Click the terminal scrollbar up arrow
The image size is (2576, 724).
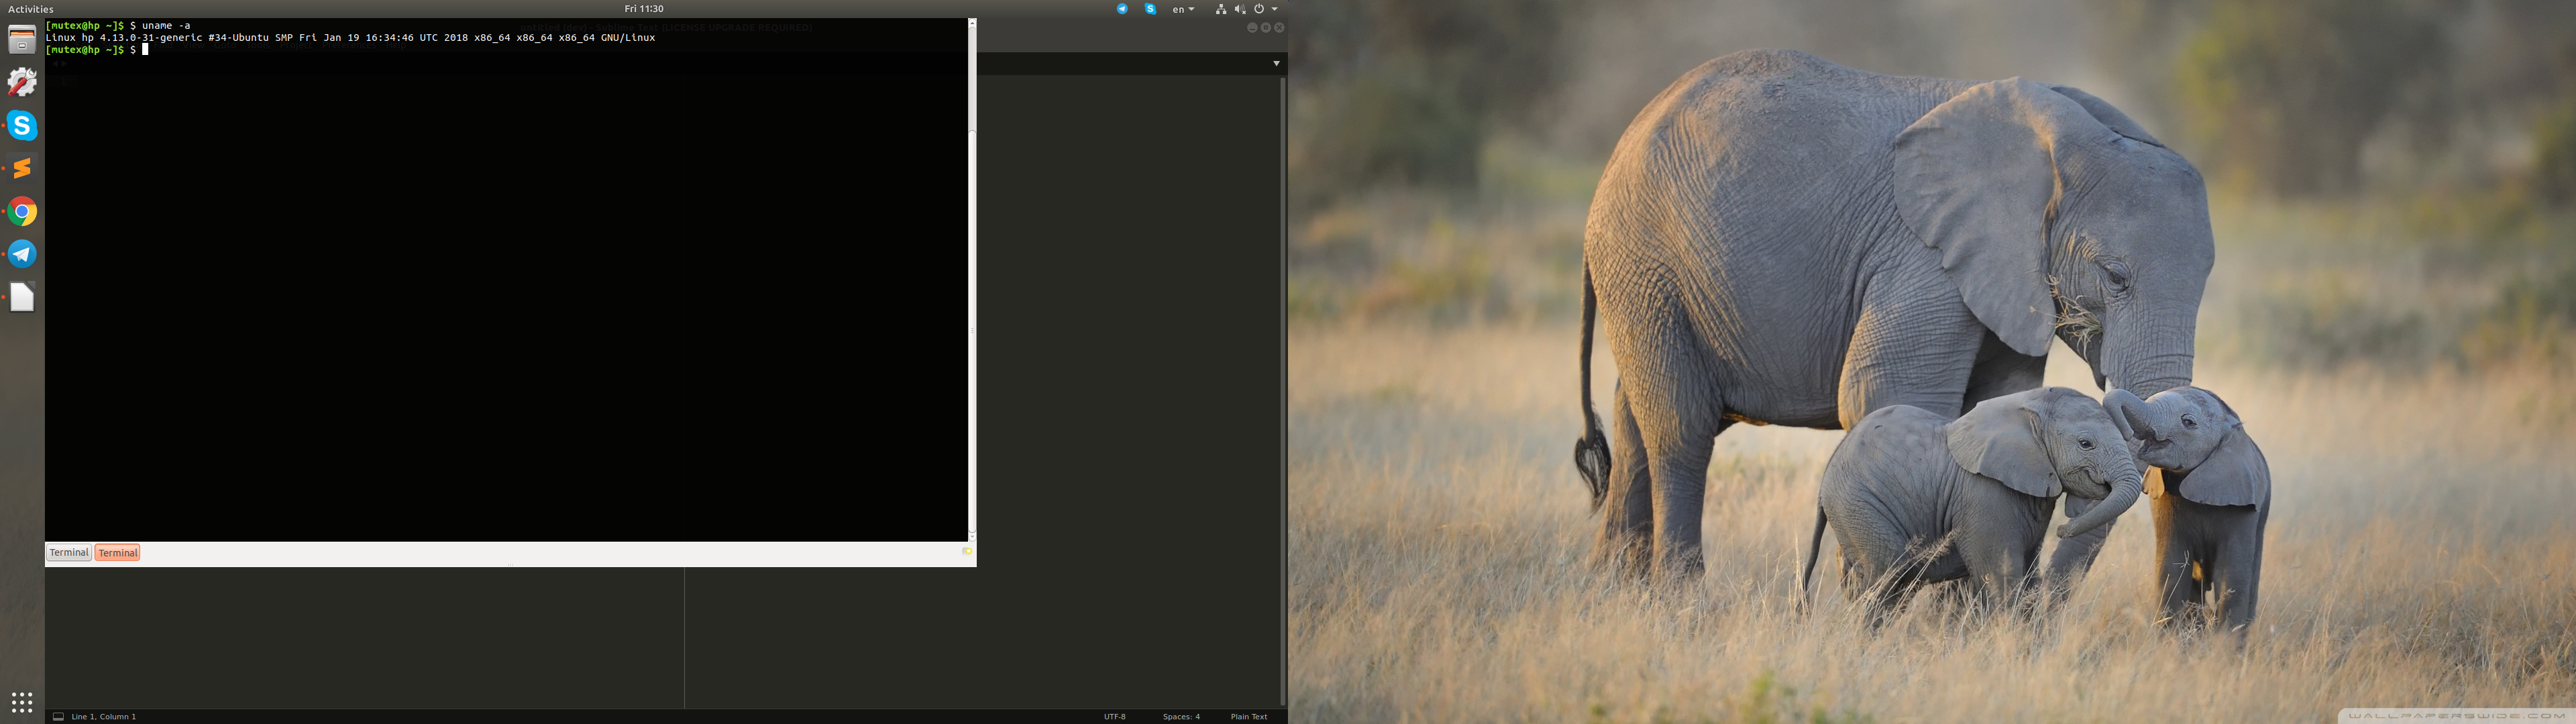(x=972, y=23)
